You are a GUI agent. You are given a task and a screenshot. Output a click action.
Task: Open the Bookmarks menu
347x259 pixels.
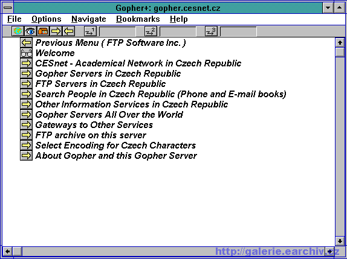138,19
